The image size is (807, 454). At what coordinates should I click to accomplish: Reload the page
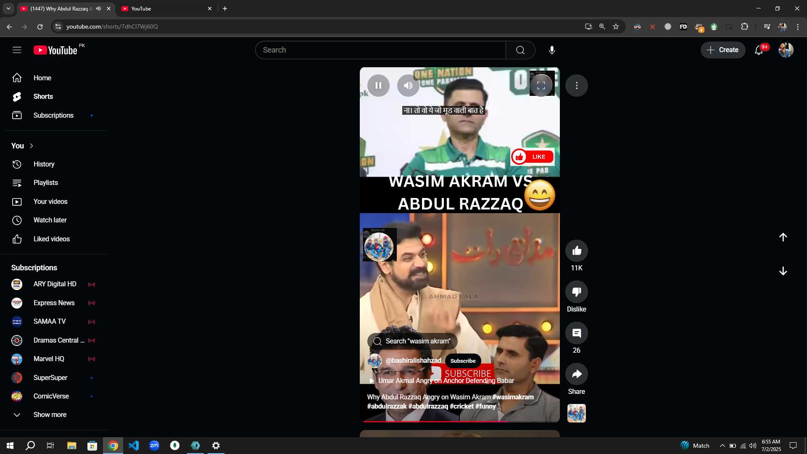[x=40, y=26]
